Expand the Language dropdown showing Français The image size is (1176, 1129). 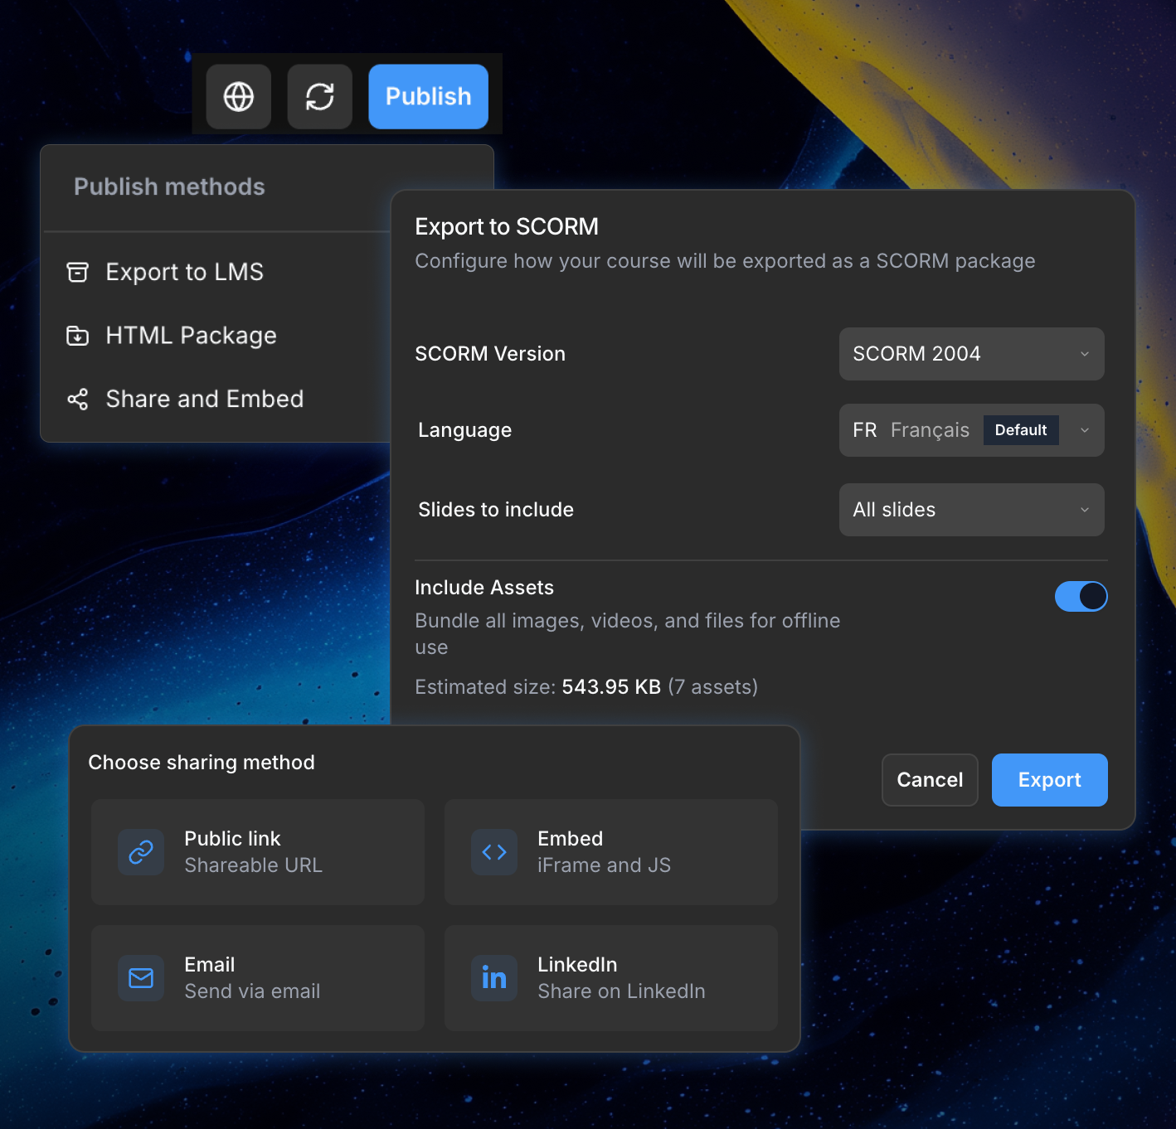pyautogui.click(x=971, y=430)
